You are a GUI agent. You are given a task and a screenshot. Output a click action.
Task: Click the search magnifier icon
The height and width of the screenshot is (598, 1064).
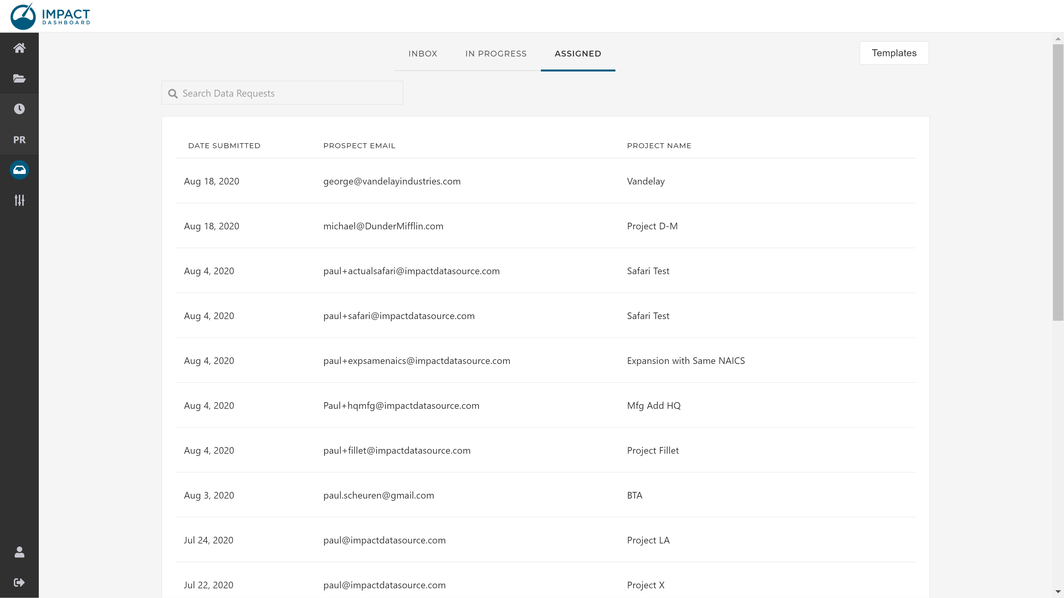click(173, 94)
